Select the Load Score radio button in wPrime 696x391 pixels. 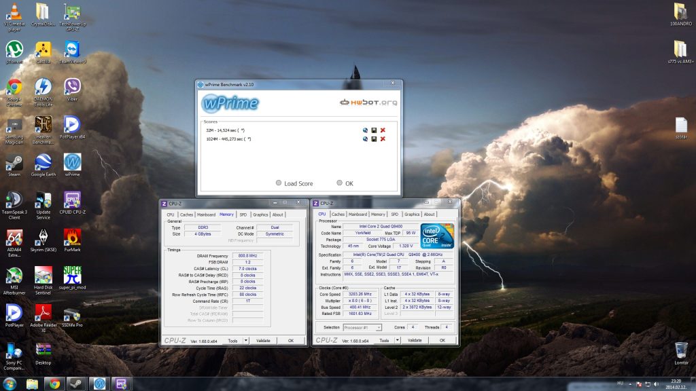pos(278,183)
